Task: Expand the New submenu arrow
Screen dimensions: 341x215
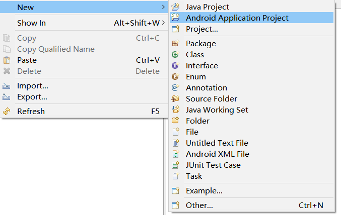Action: coord(163,7)
